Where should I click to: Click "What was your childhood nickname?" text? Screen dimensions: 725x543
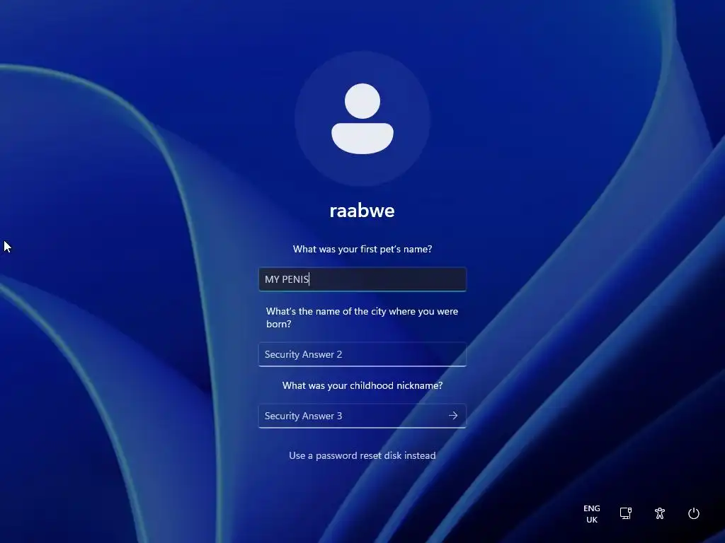(x=362, y=385)
